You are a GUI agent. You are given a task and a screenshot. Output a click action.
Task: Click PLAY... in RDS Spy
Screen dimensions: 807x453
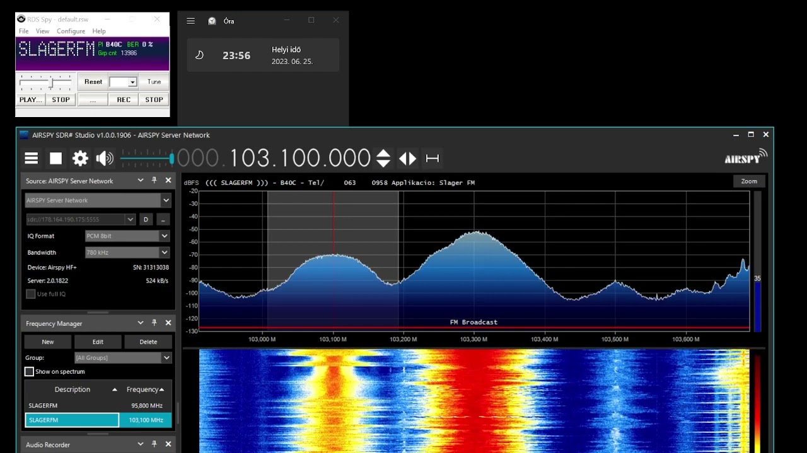pyautogui.click(x=30, y=99)
